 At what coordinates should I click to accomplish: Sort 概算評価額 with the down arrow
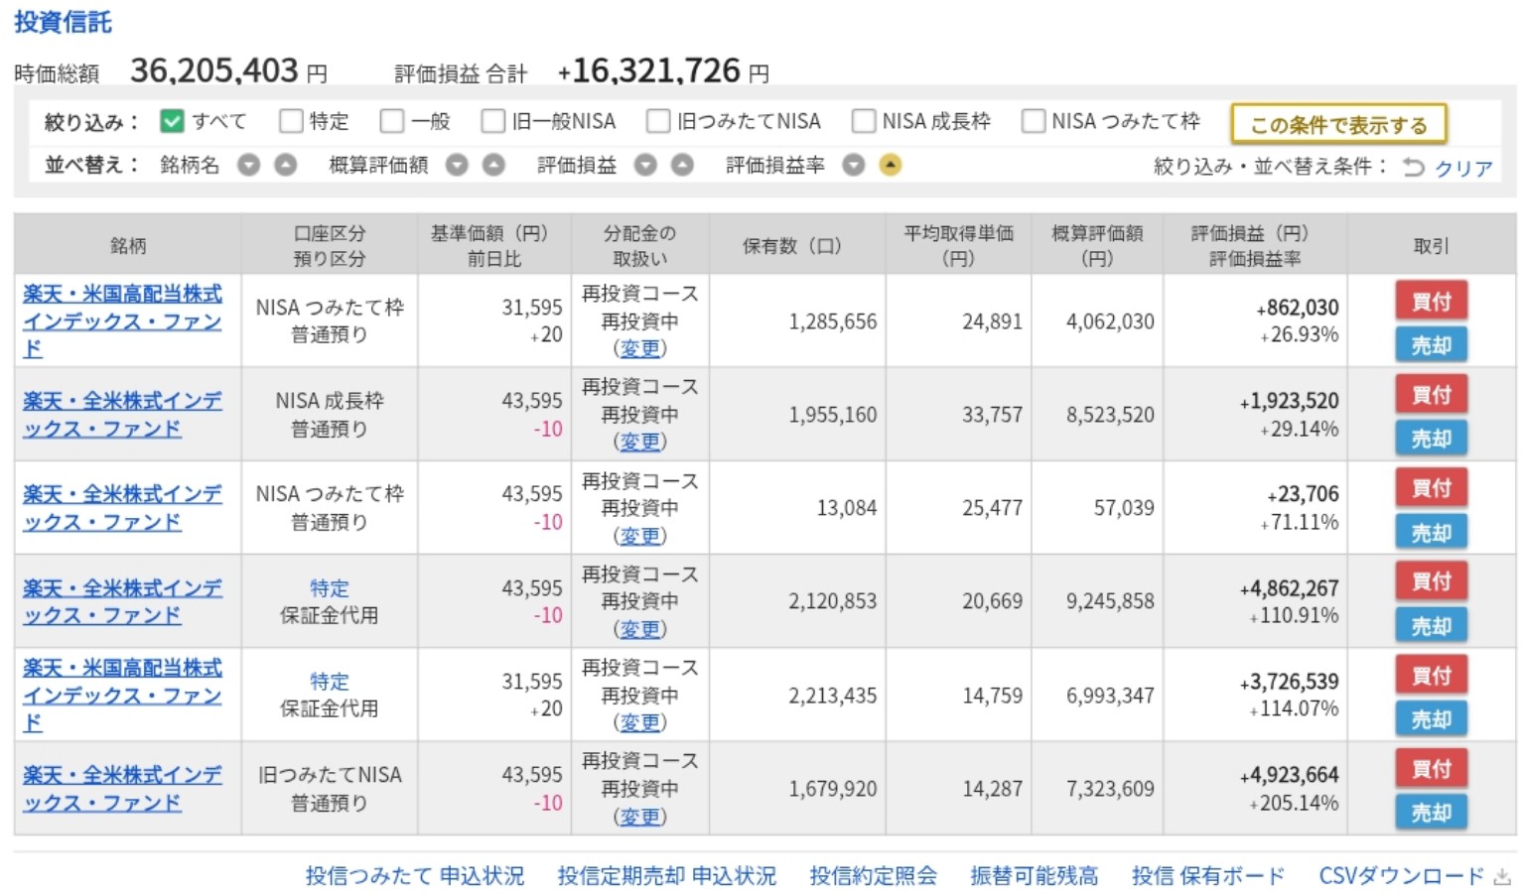(457, 165)
